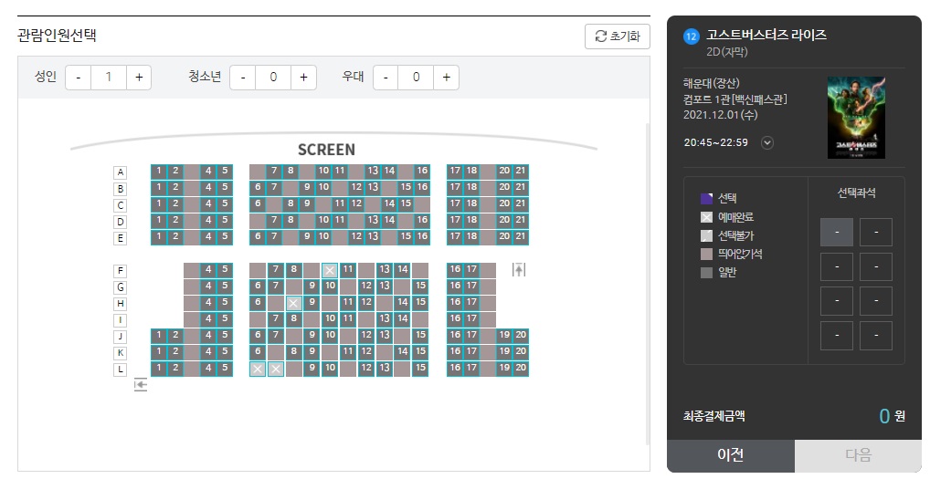Image resolution: width=930 pixels, height=479 pixels.
Task: Decrease the 우대 senior count
Action: click(386, 78)
